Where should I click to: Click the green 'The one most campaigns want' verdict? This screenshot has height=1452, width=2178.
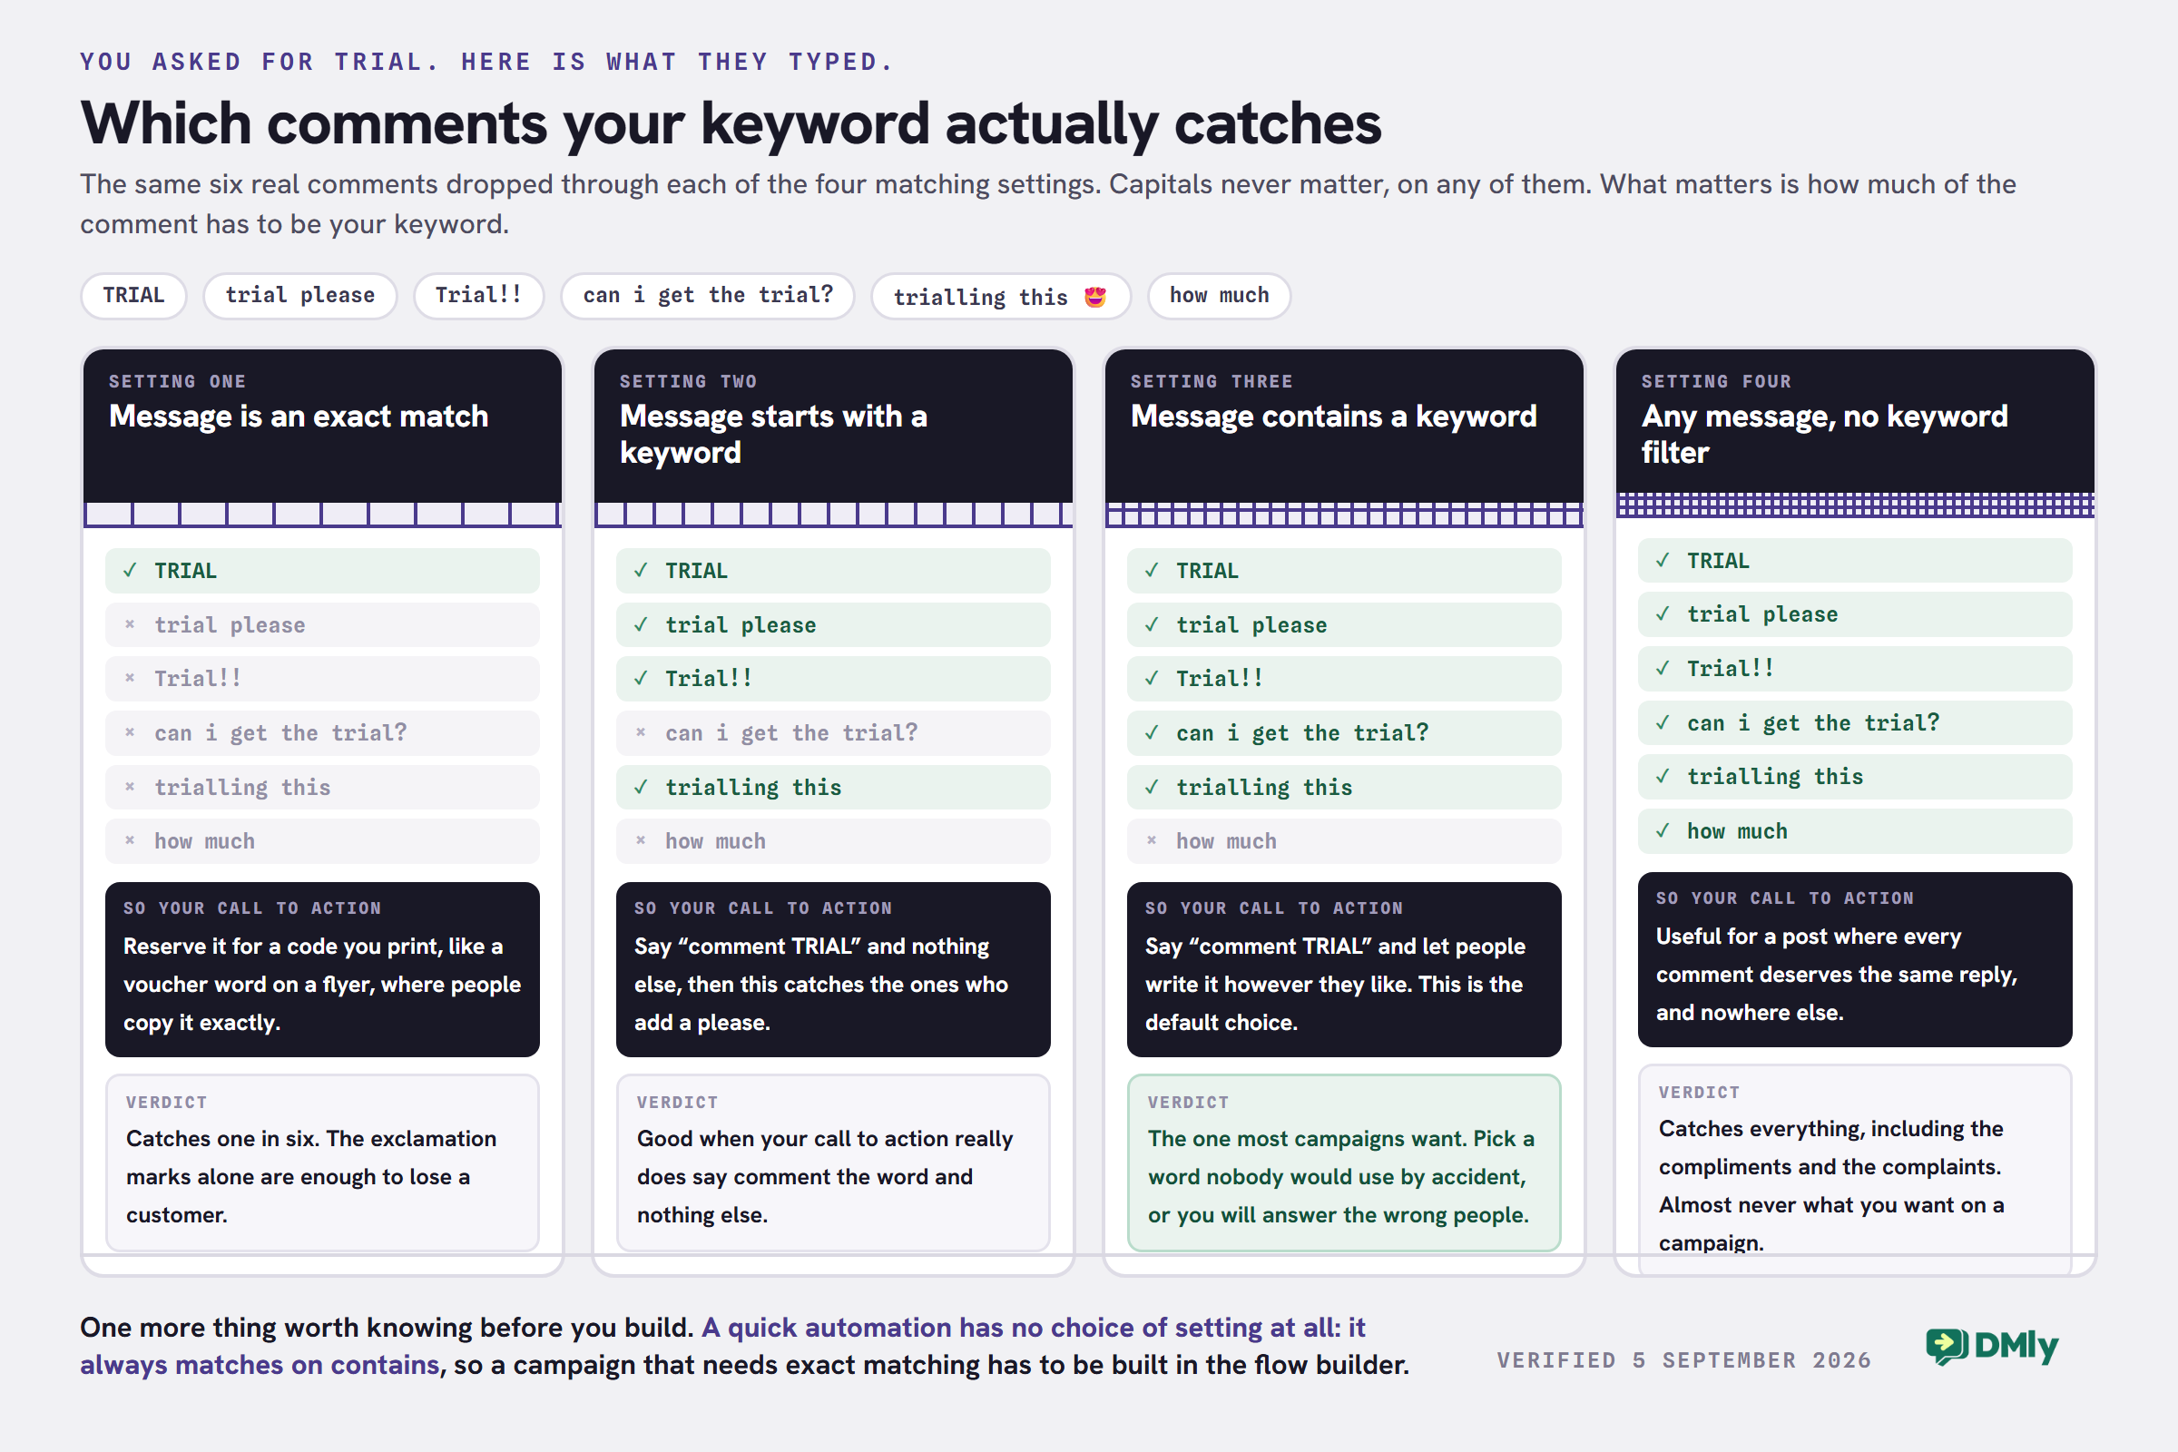tap(1345, 1163)
